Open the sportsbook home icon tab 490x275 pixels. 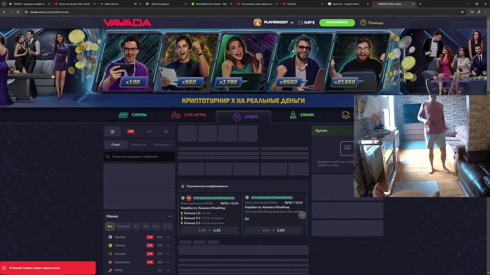113,131
